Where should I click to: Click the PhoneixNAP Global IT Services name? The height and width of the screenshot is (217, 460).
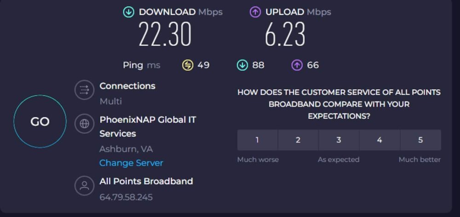point(148,127)
